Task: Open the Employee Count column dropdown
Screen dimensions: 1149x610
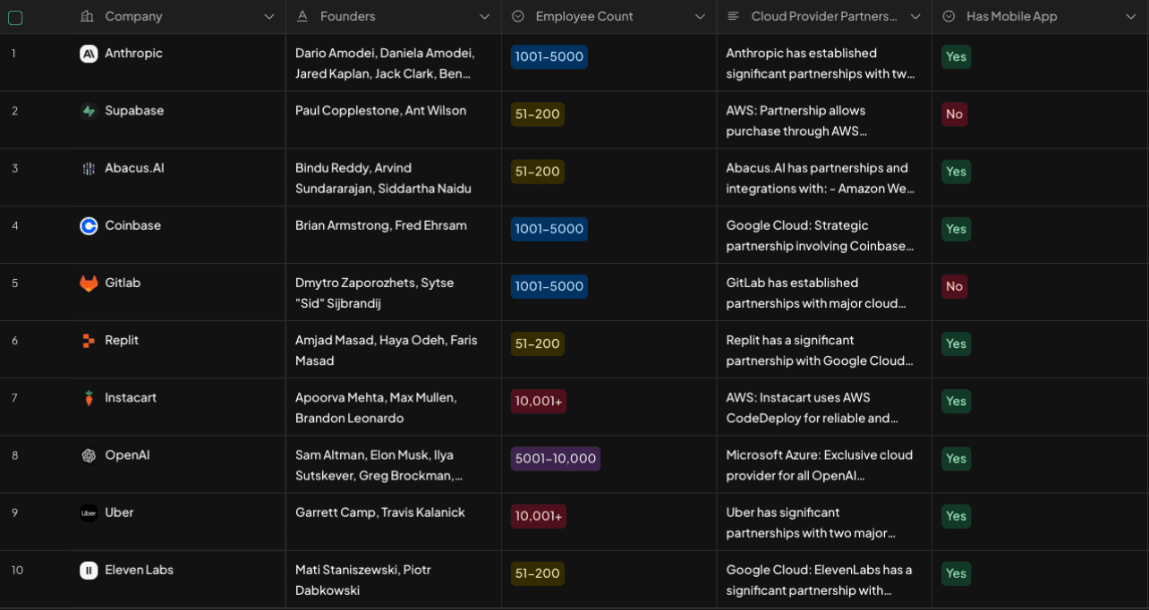Action: [700, 17]
